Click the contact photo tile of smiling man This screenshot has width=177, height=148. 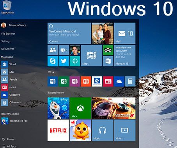click(x=75, y=50)
